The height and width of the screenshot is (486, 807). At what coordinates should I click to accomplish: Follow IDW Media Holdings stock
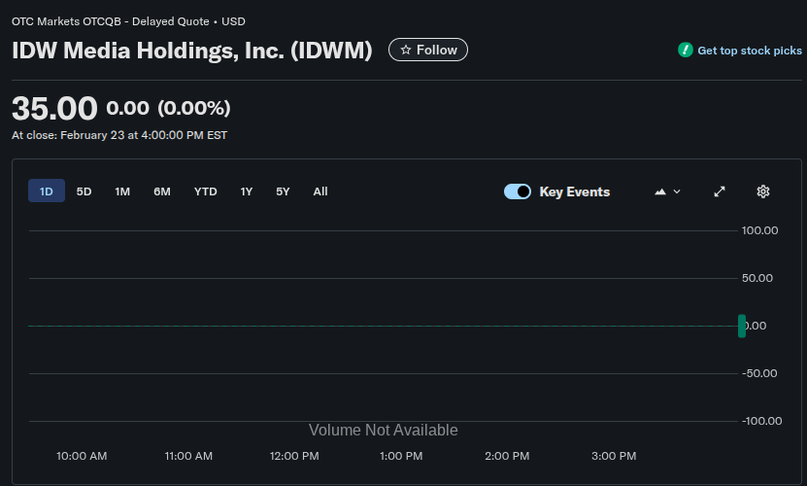(427, 50)
